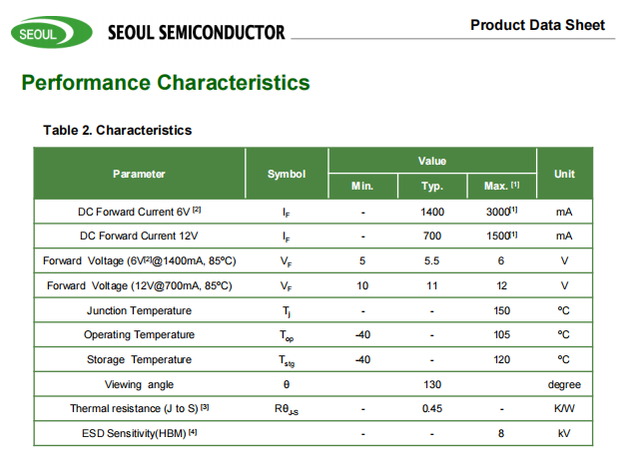Click the Storage Temperature parameter cell

pyautogui.click(x=139, y=359)
